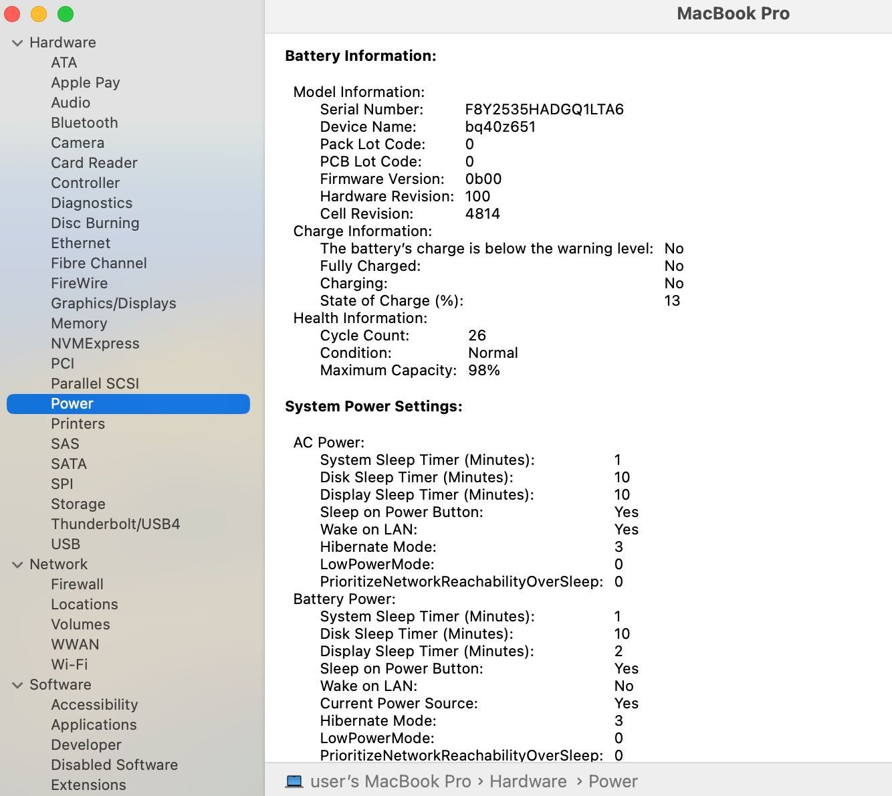Open Storage in the sidebar
The width and height of the screenshot is (892, 796).
coord(78,504)
